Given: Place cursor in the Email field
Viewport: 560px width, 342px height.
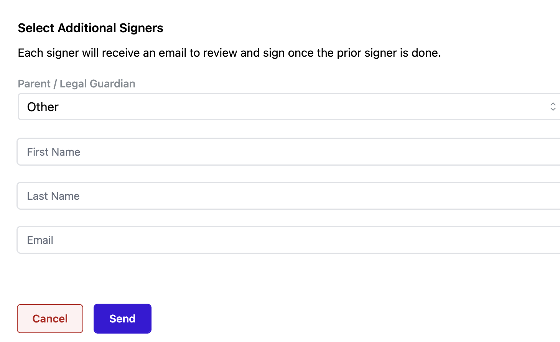Looking at the screenshot, I should pos(288,240).
